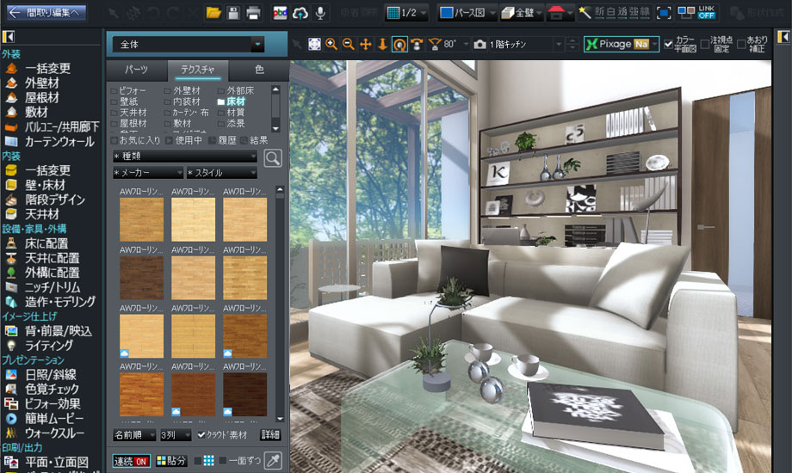Open the 種類 dropdown filter
The width and height of the screenshot is (792, 473).
click(184, 157)
